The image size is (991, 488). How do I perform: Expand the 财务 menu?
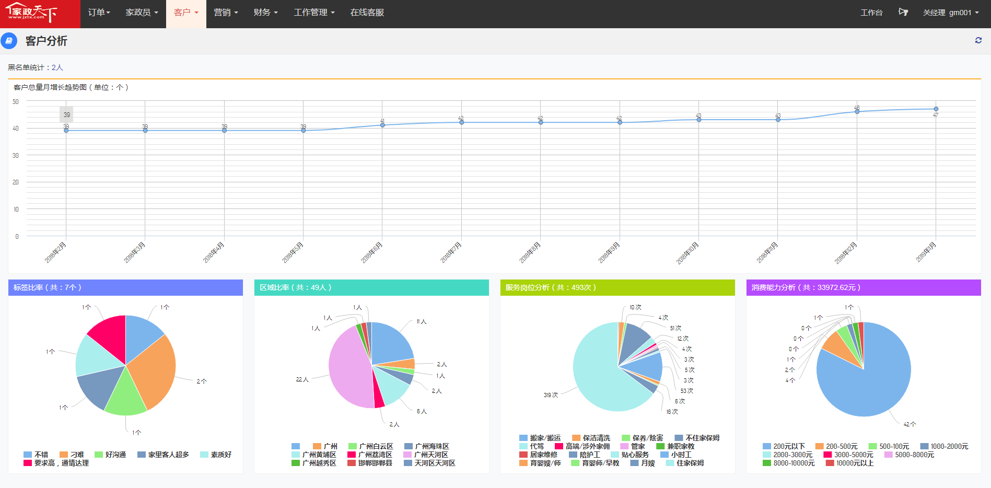pyautogui.click(x=265, y=13)
